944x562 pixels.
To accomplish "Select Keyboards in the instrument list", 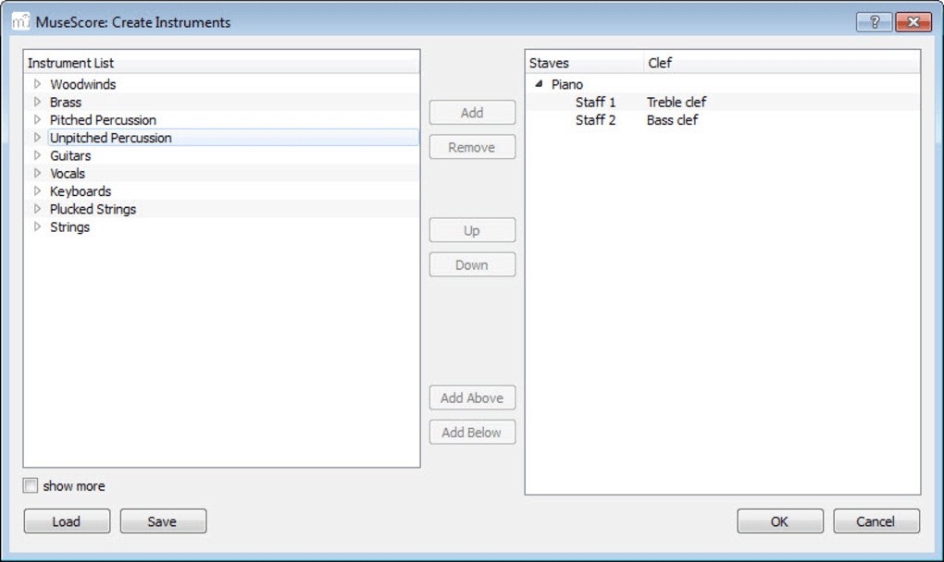I will point(81,191).
